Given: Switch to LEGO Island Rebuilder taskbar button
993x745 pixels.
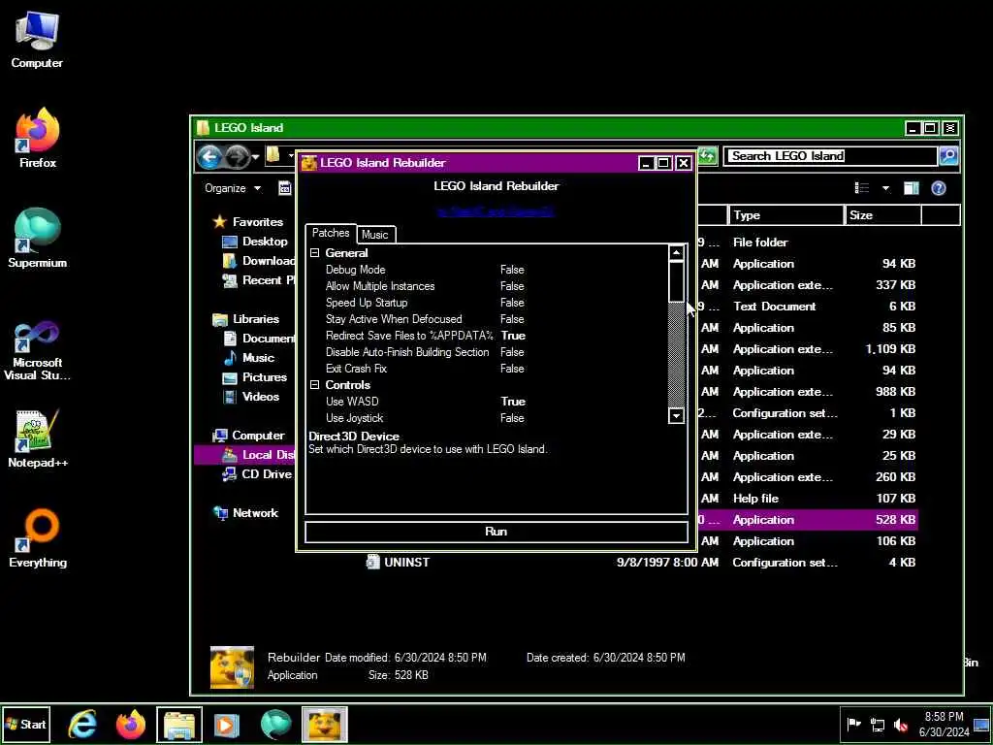Looking at the screenshot, I should click(x=324, y=724).
